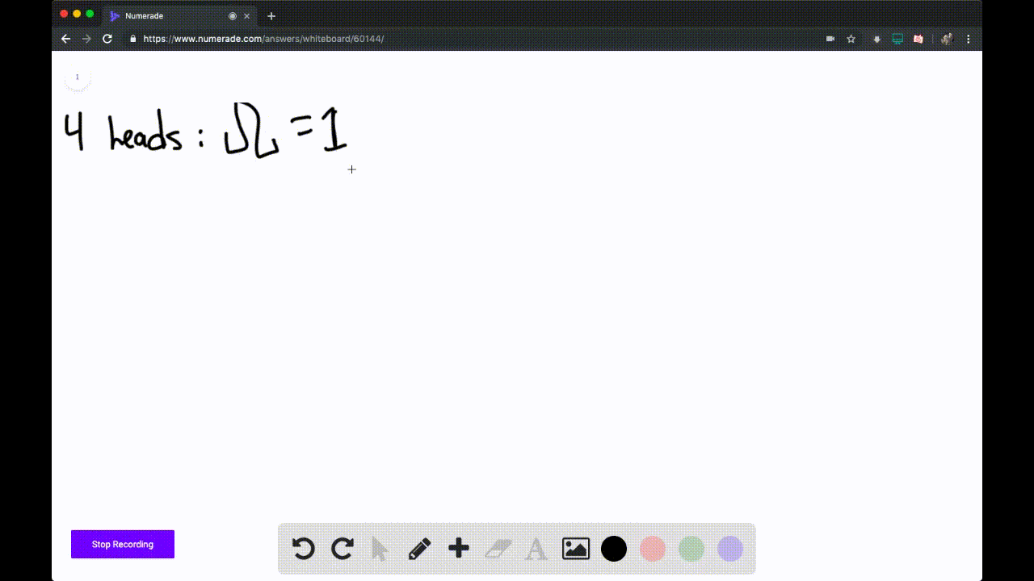The image size is (1034, 581).
Task: Open Chrome three-dot menu
Action: point(969,39)
